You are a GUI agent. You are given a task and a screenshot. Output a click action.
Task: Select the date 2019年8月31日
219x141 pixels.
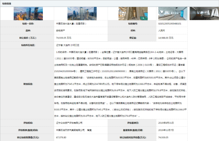[x=166, y=123]
